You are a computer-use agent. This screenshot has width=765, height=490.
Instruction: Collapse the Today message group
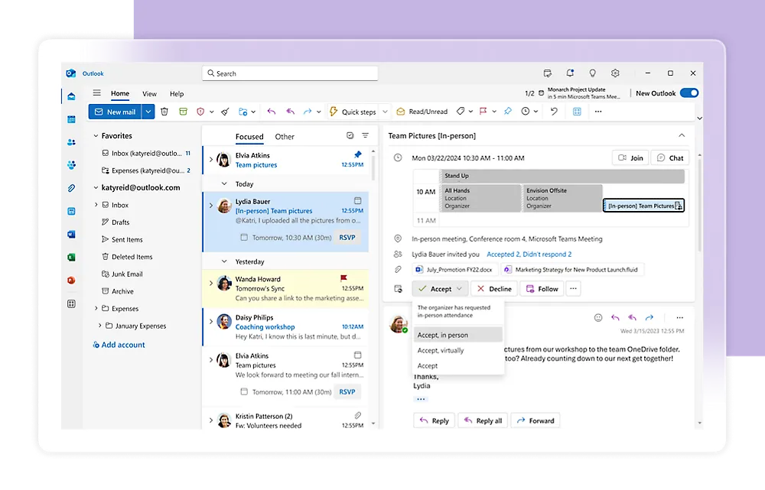(224, 183)
